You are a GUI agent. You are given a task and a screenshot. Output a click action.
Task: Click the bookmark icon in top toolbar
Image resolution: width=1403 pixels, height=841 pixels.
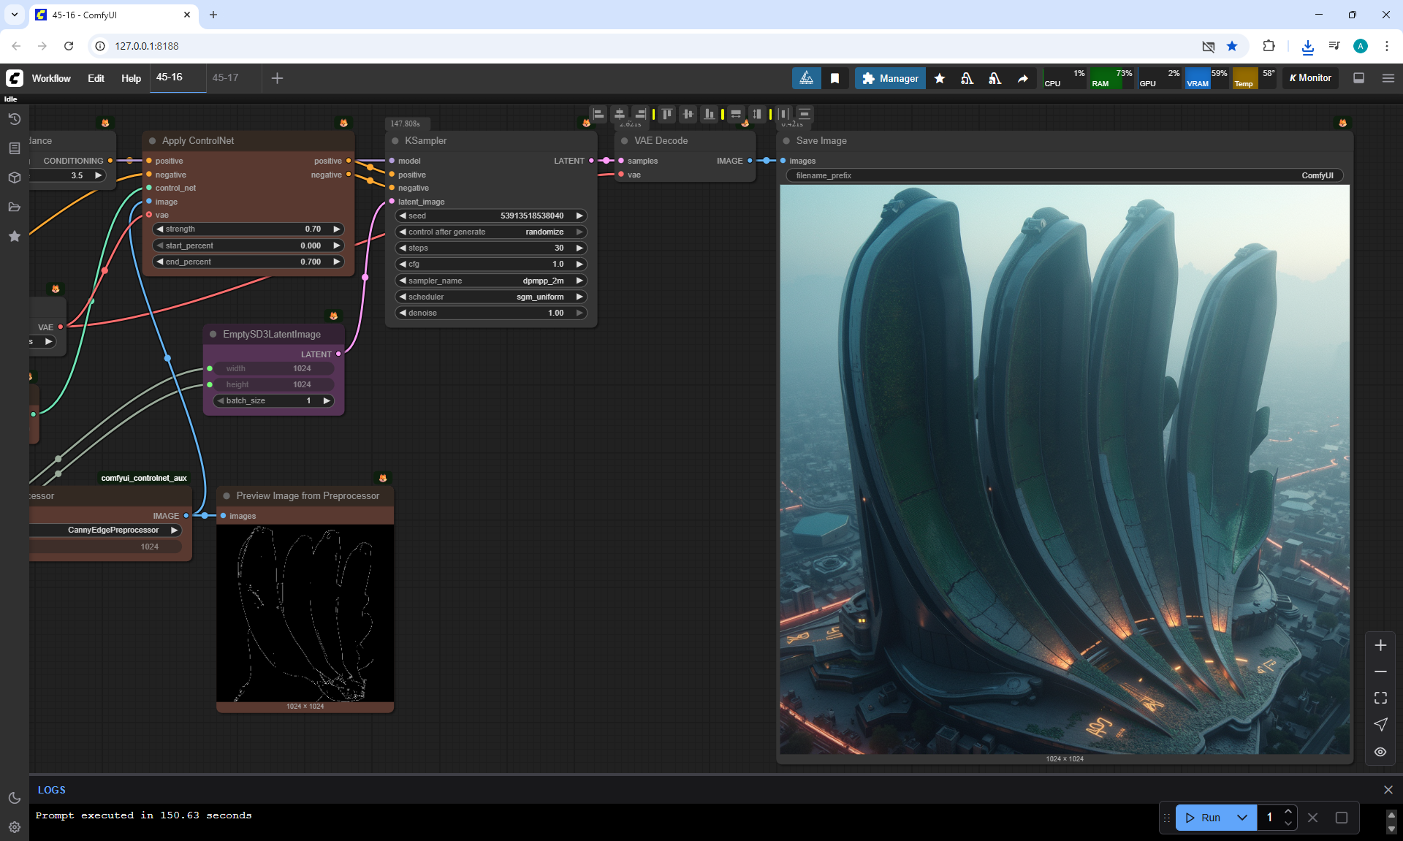click(834, 78)
